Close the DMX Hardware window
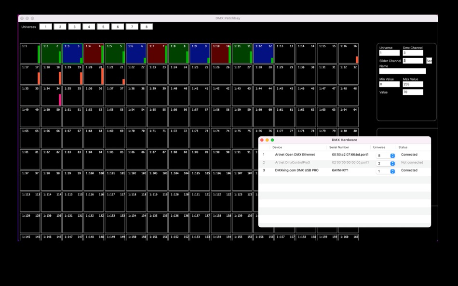Viewport: 458px width, 286px height. [262, 140]
